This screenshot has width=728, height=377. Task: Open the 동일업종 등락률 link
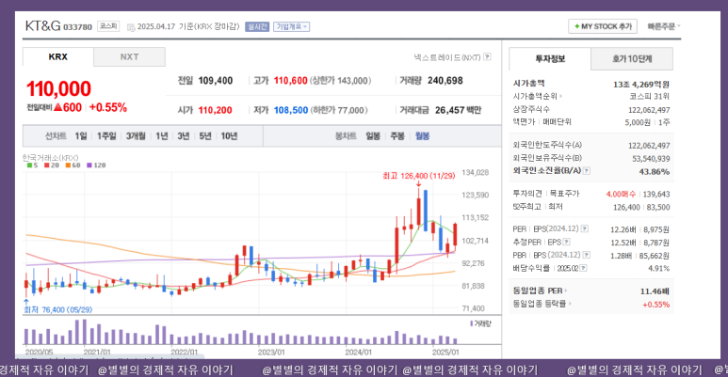(542, 304)
